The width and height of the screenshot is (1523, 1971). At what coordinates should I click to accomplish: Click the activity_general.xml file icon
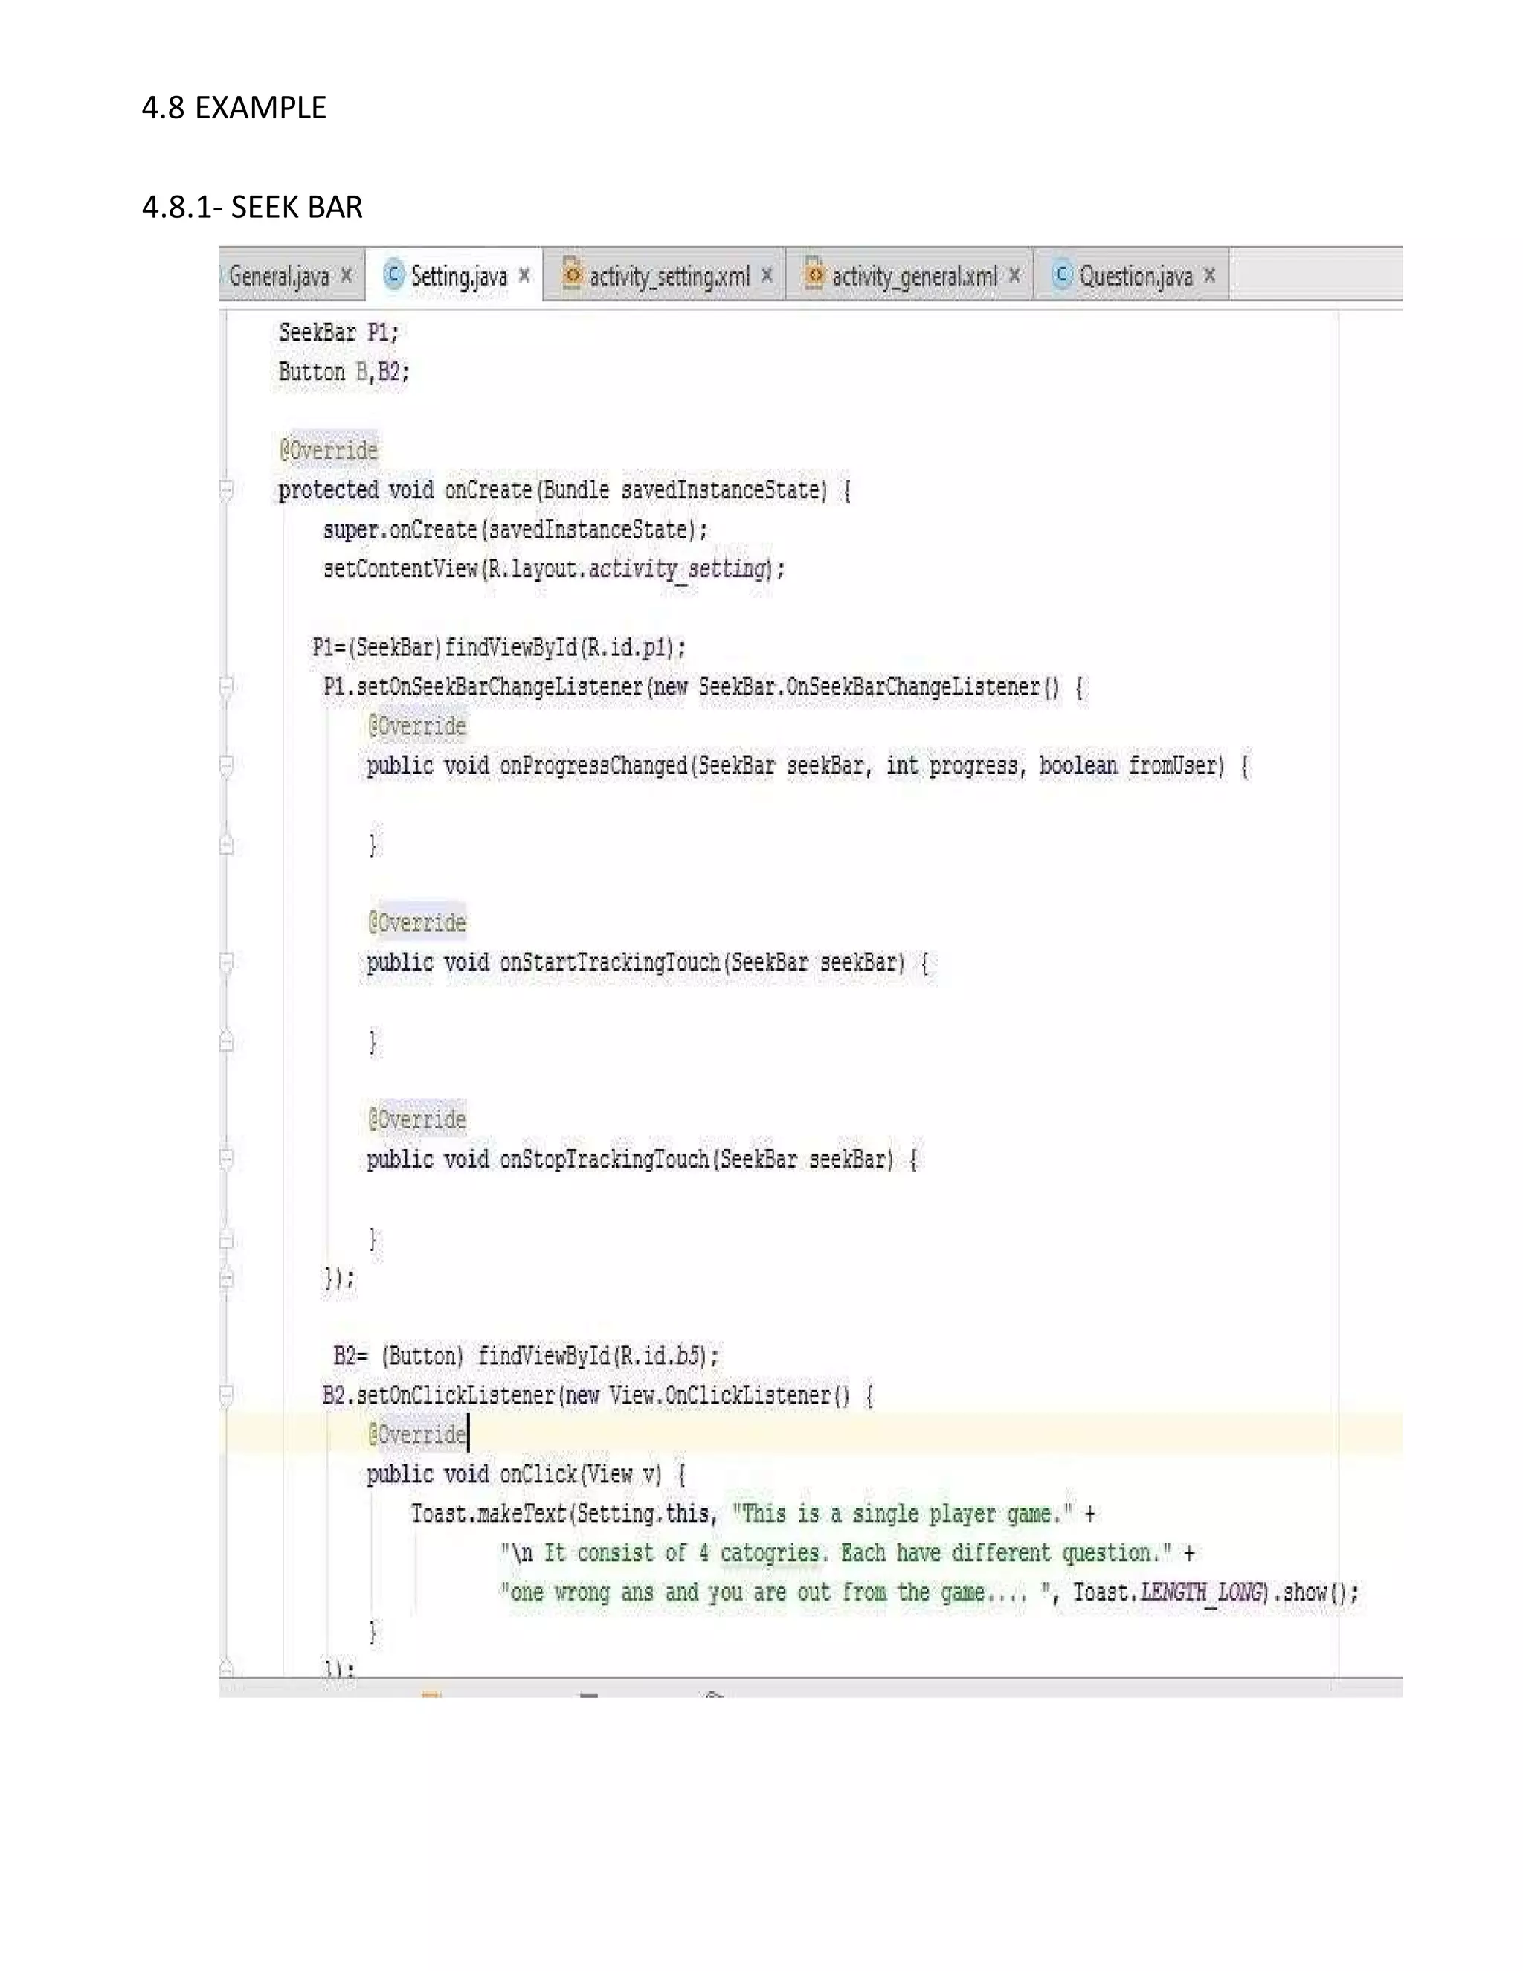tap(814, 272)
